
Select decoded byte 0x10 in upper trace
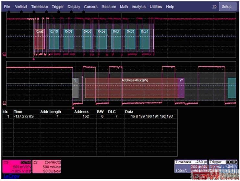click(x=54, y=39)
